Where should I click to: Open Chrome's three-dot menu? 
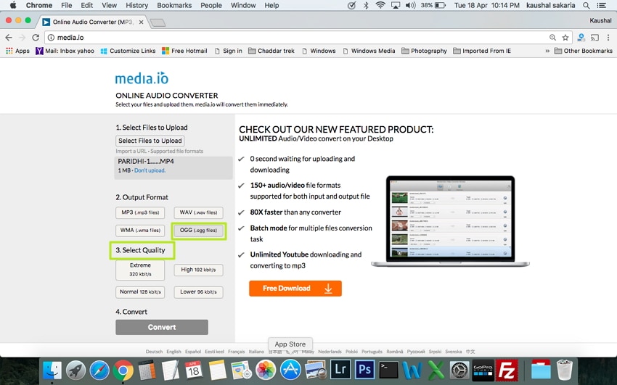coord(608,37)
